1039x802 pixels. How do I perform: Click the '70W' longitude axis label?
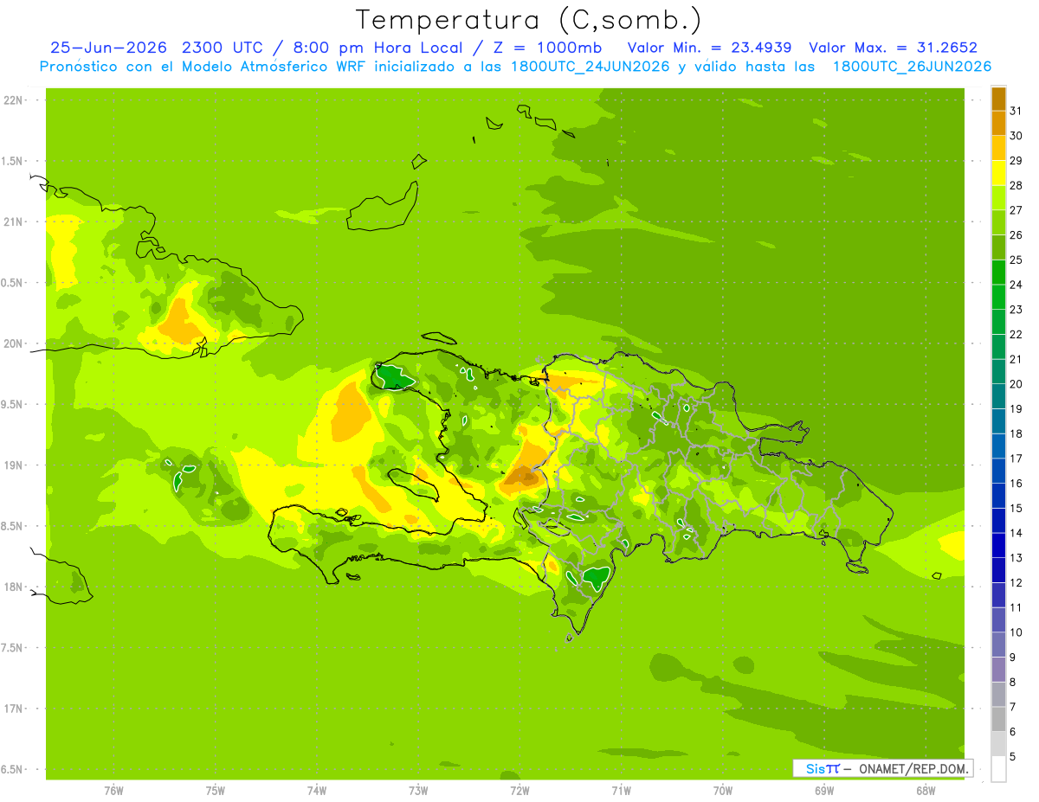(x=722, y=790)
